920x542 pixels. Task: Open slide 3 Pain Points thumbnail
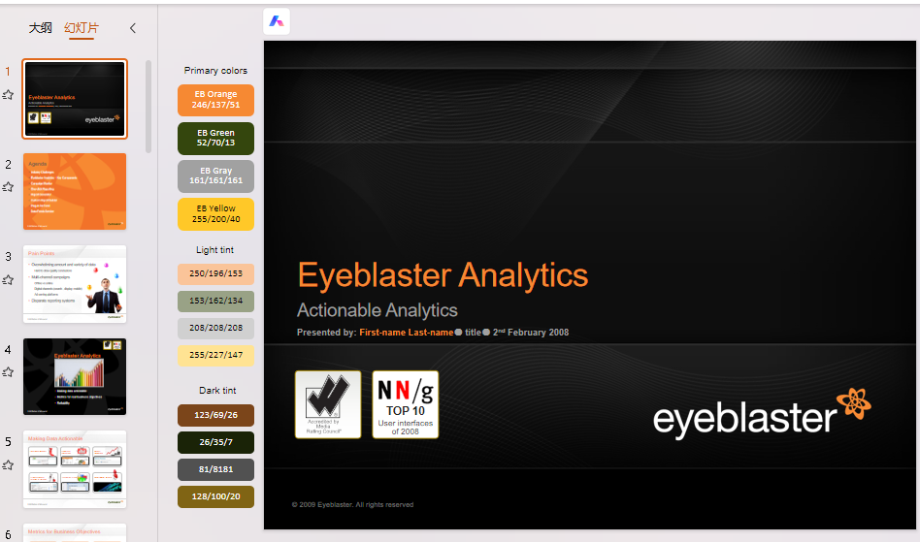[x=75, y=283]
